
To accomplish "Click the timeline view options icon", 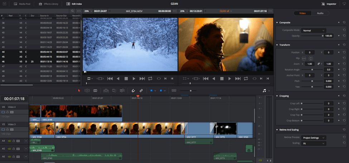I will [174, 91].
